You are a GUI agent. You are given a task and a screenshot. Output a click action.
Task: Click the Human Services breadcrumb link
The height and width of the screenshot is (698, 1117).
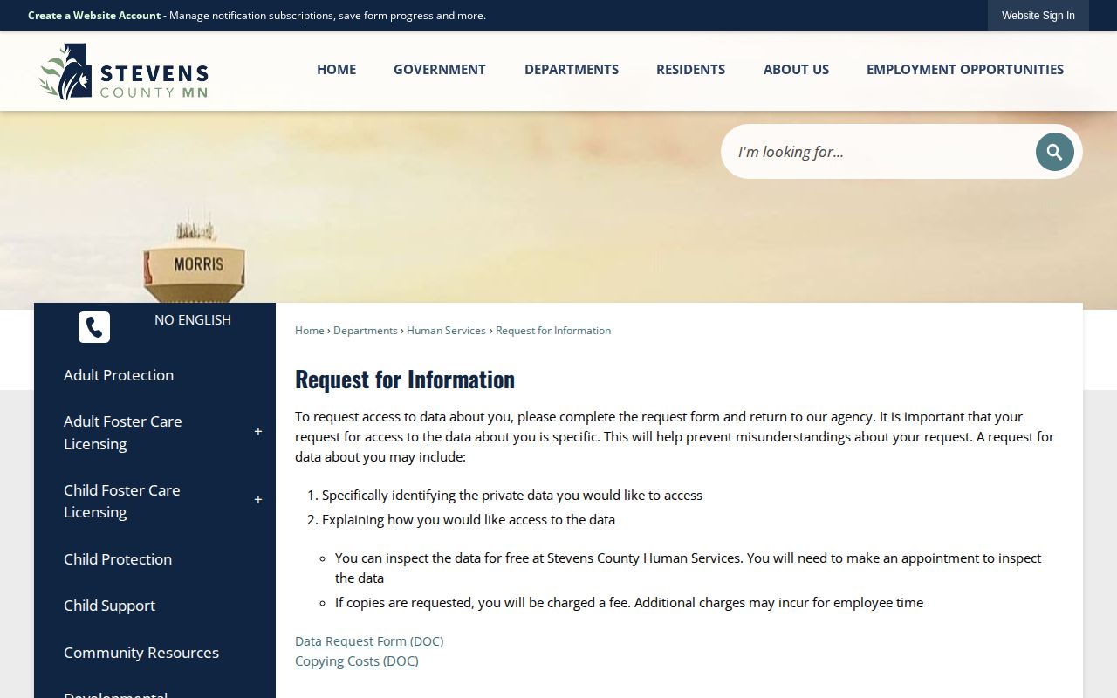(446, 331)
